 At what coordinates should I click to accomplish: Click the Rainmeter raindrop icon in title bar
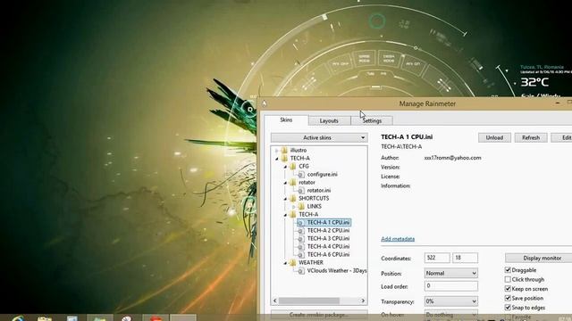coord(265,103)
